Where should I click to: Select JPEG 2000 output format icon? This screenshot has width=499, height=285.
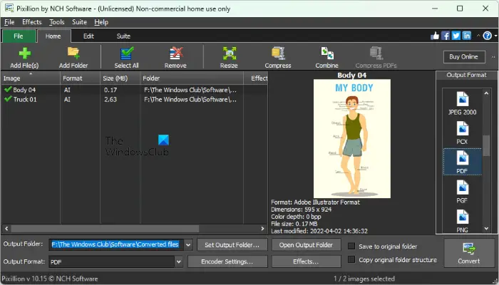463,99
